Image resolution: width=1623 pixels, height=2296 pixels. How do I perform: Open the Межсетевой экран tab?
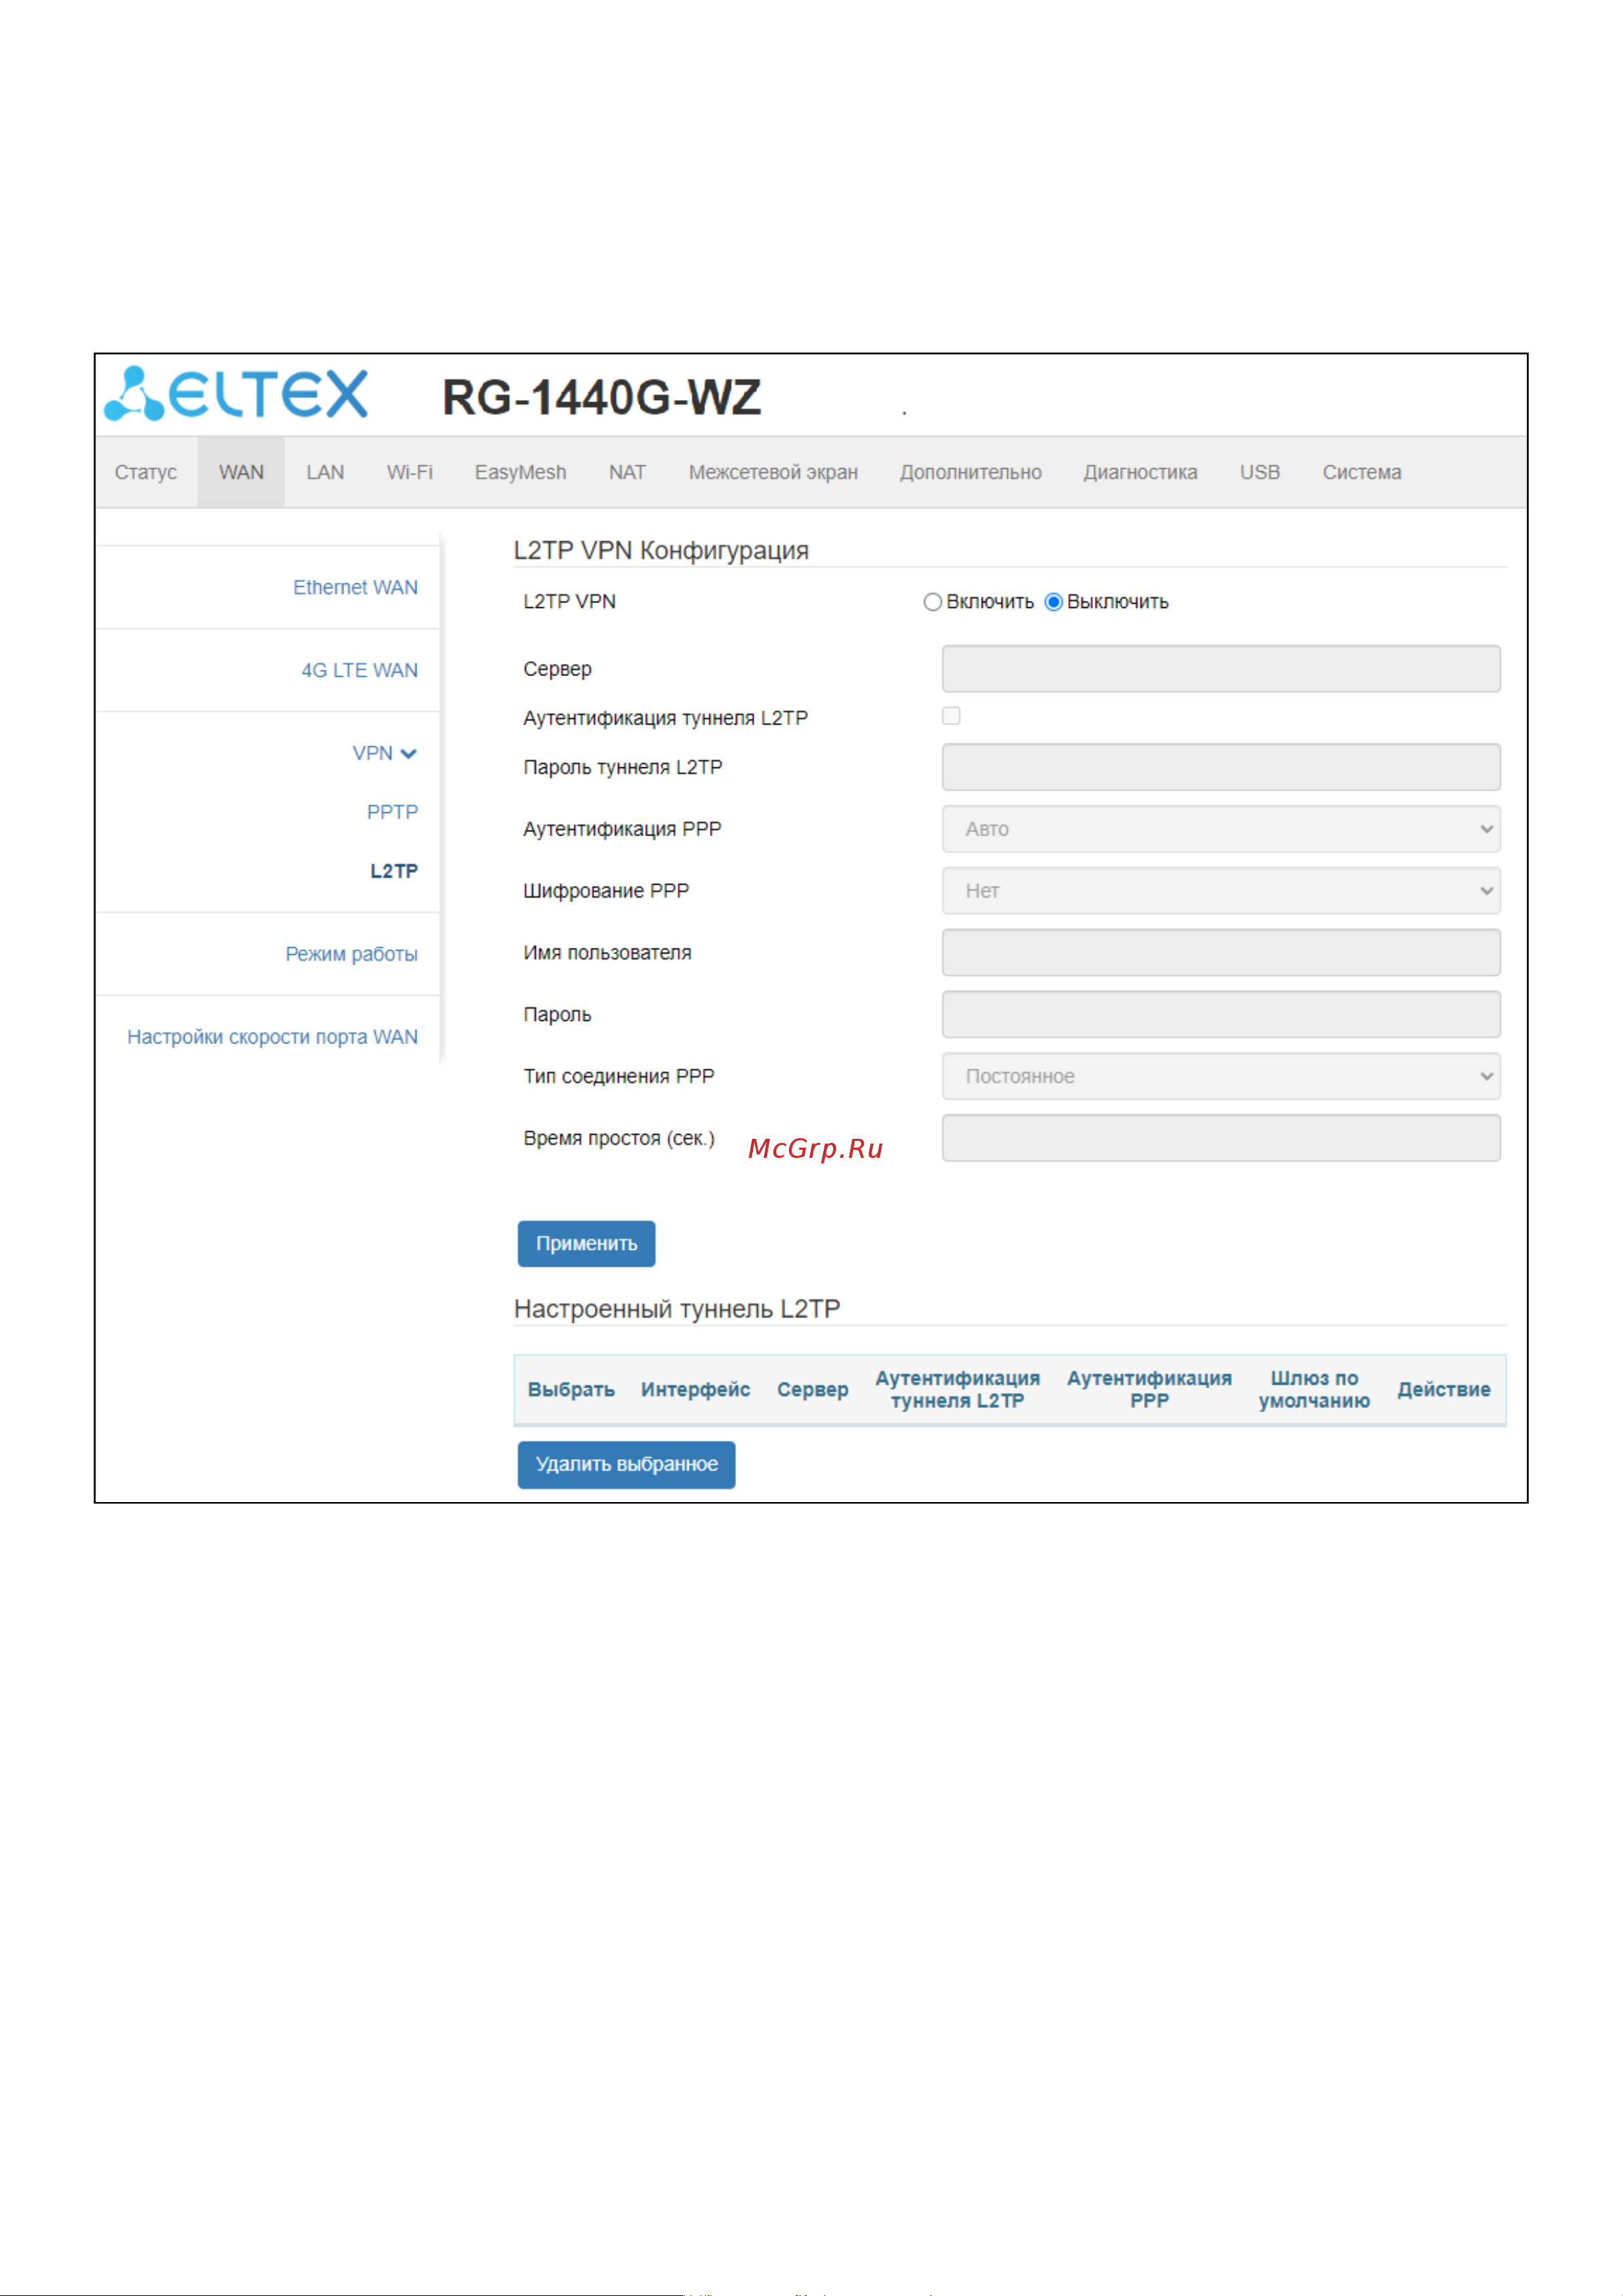(773, 472)
